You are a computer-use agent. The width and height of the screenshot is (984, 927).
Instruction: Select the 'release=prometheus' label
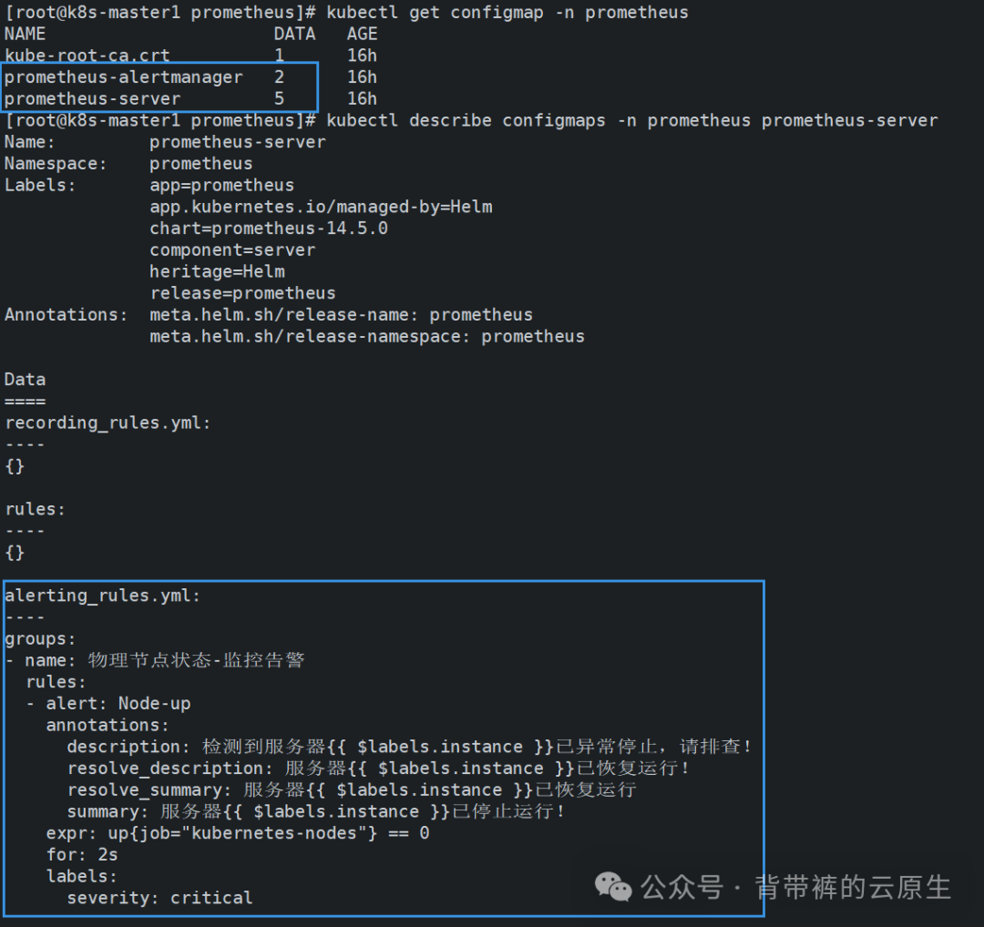pyautogui.click(x=242, y=293)
